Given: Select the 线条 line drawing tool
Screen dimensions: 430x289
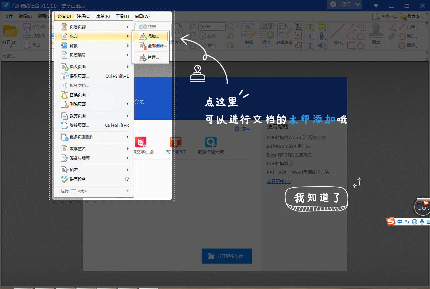Looking at the screenshot, I should (x=338, y=31).
